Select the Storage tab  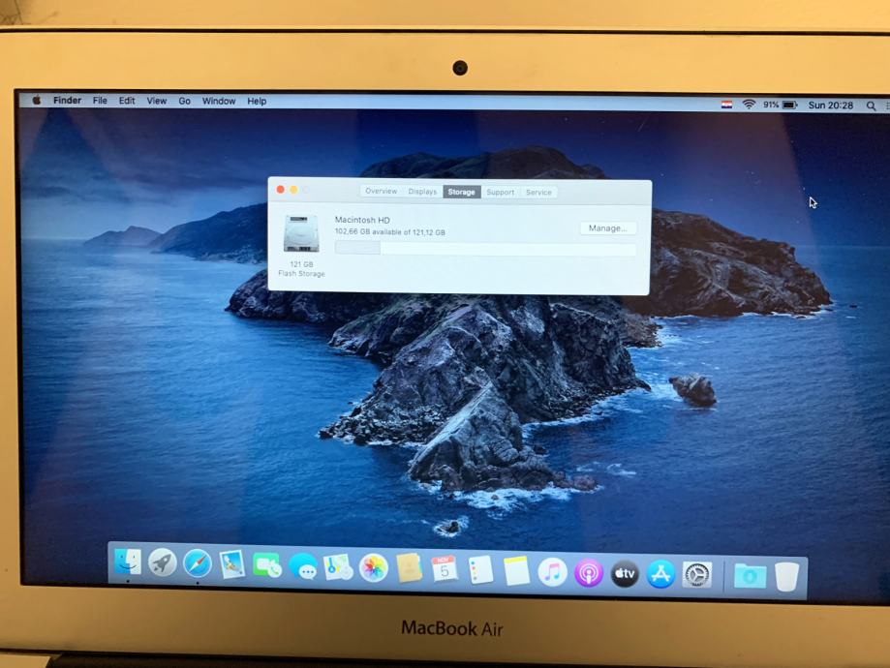point(461,192)
